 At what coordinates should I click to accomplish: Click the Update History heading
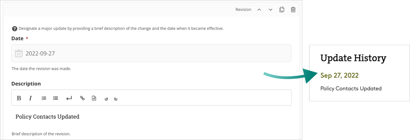click(353, 59)
